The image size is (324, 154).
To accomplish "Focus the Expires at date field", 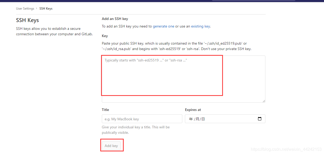I will coord(225,119).
